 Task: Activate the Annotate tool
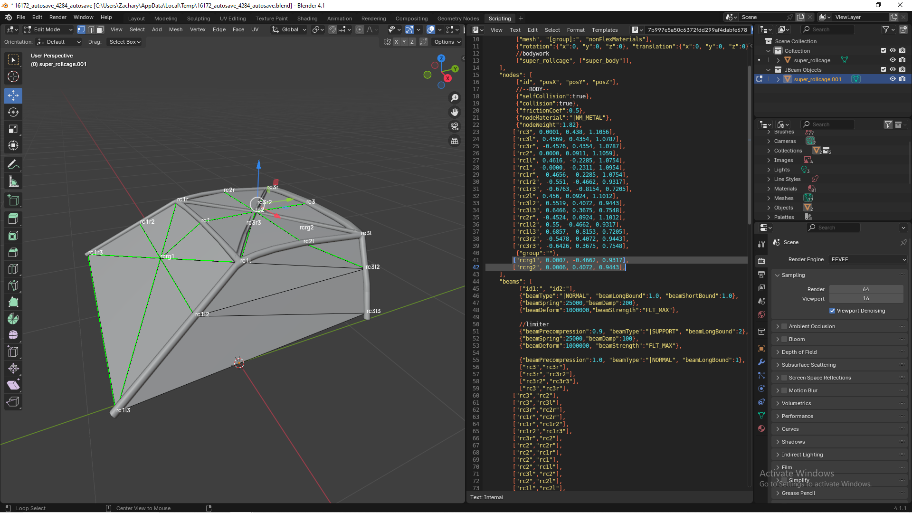[x=13, y=164]
